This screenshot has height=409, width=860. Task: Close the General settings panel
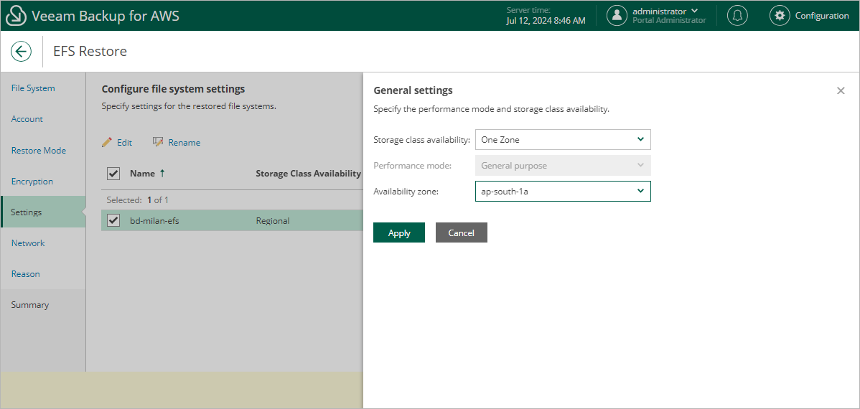coord(841,90)
